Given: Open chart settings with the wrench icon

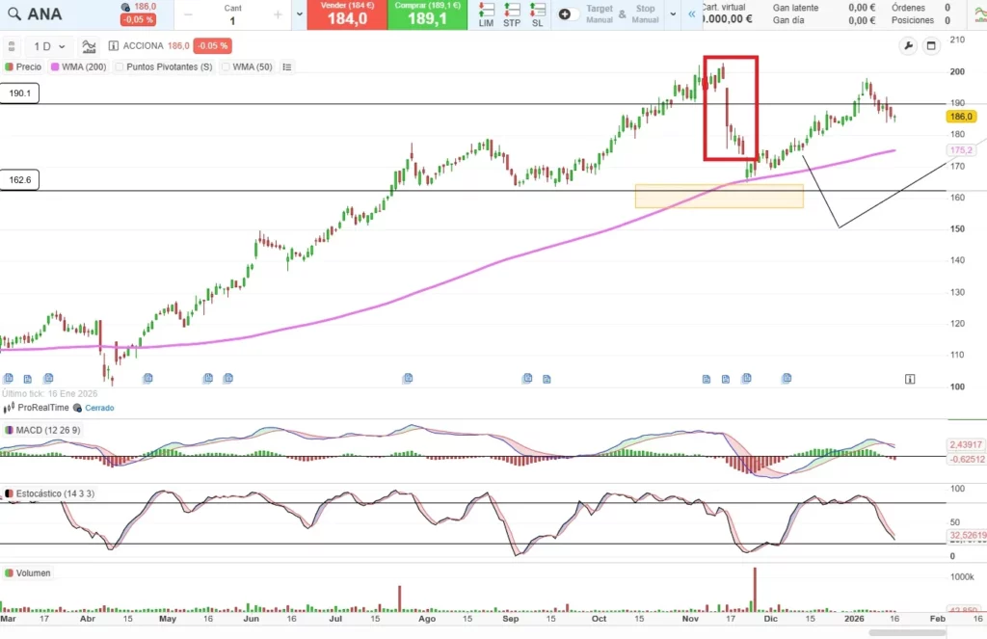Looking at the screenshot, I should [908, 45].
